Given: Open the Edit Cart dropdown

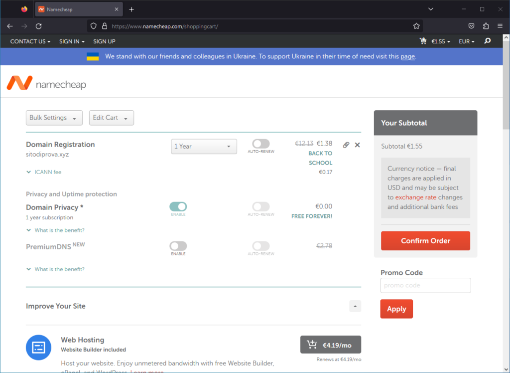Looking at the screenshot, I should pos(112,118).
